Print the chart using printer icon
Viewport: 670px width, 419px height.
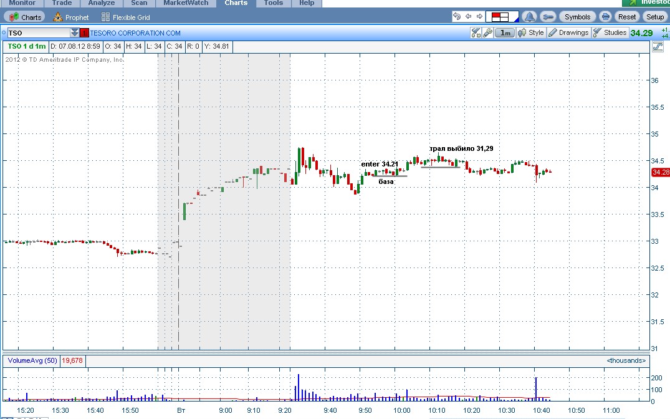point(605,17)
